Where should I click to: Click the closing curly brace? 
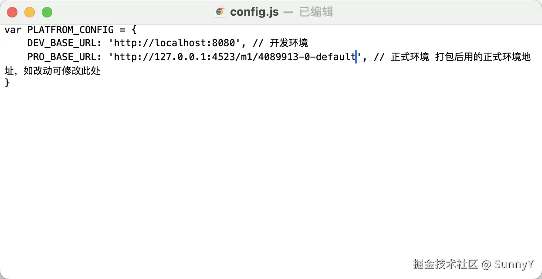(x=7, y=83)
